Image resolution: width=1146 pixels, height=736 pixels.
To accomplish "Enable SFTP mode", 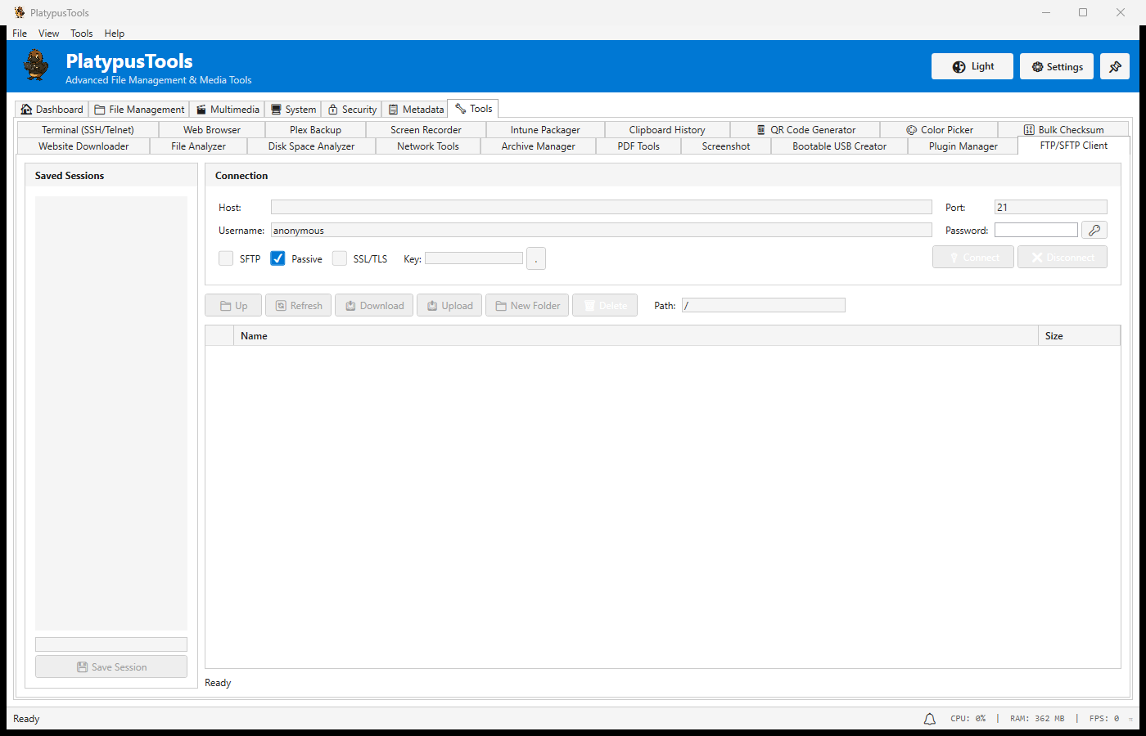I will [x=226, y=258].
